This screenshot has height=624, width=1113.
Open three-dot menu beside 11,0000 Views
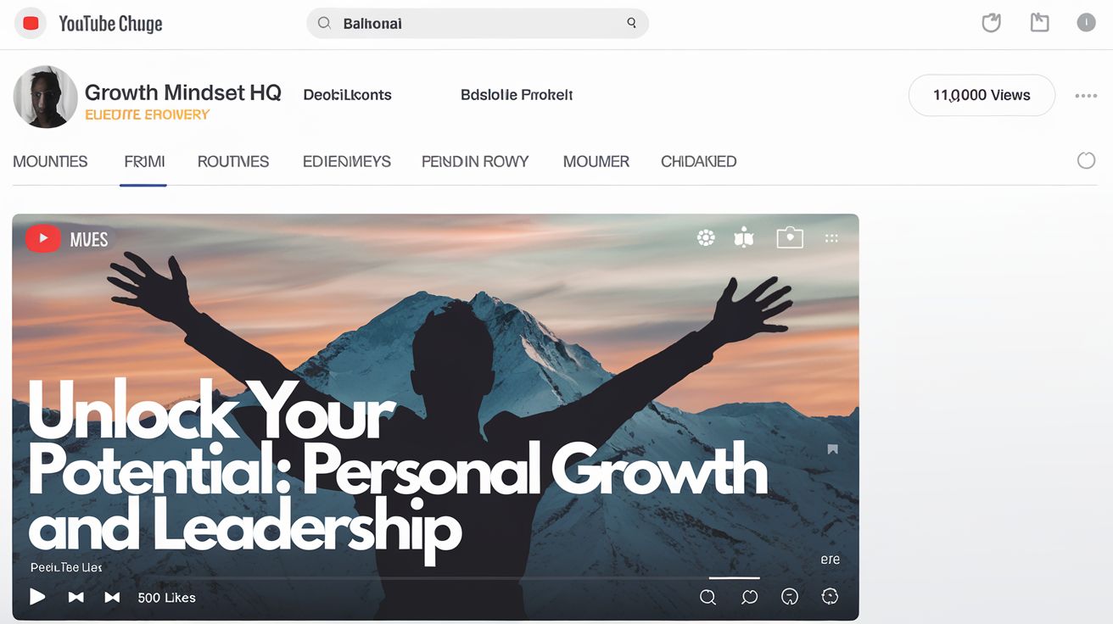1086,96
